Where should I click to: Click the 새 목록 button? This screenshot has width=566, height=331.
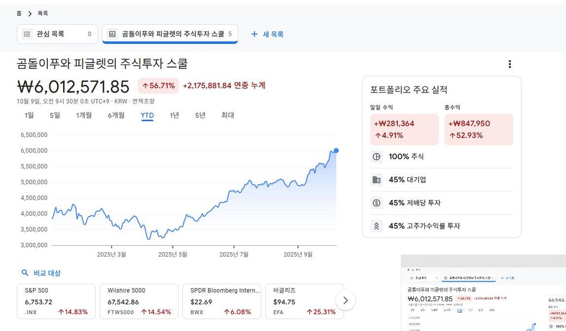267,34
